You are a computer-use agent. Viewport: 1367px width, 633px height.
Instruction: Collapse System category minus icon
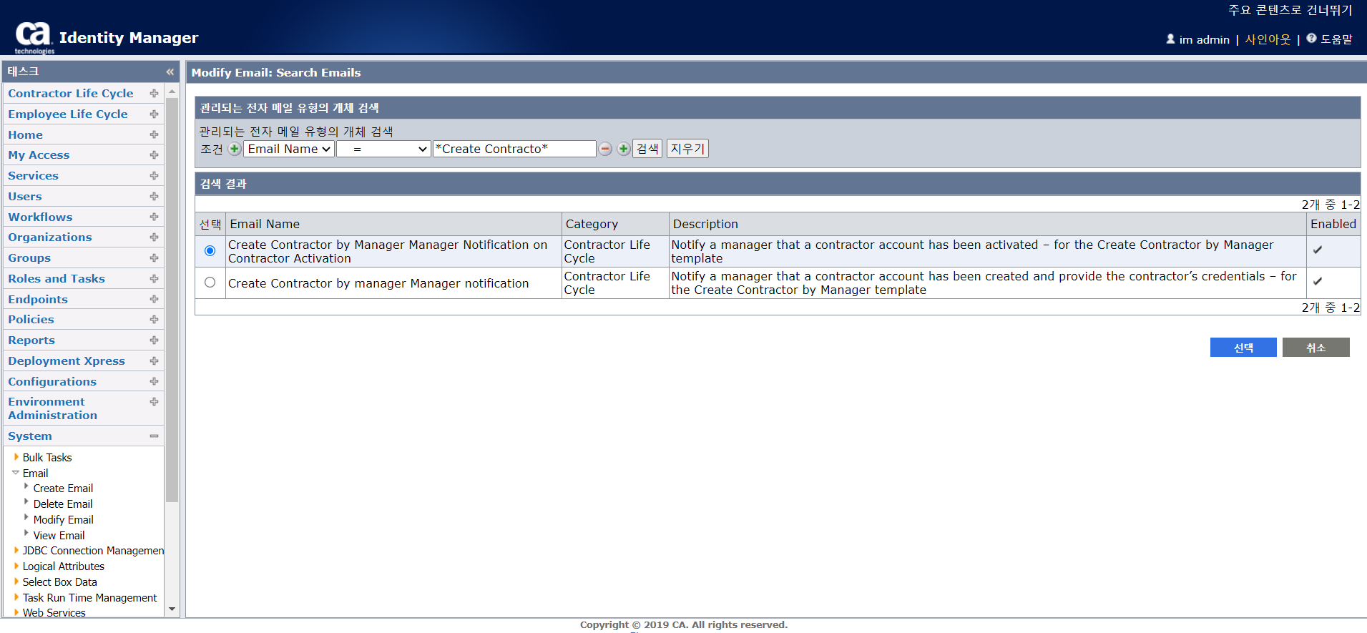coord(154,436)
